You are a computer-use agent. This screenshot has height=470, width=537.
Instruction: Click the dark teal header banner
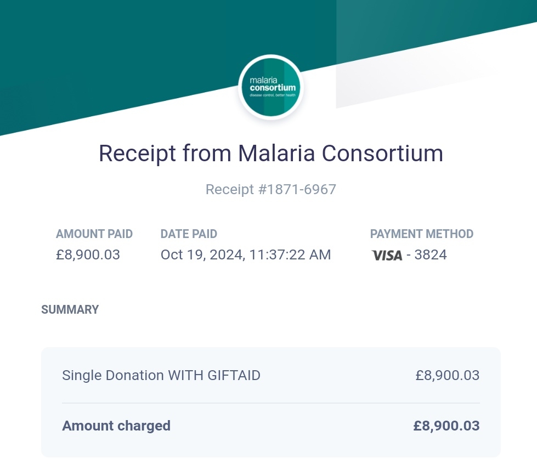point(137,44)
